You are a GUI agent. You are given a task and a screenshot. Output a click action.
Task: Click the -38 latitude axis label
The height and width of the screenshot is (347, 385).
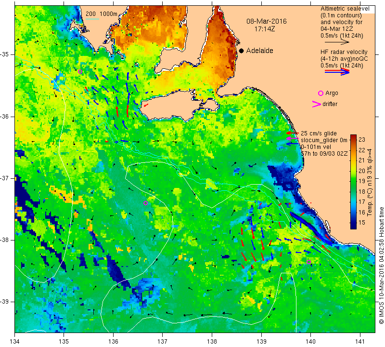[x=5, y=240]
